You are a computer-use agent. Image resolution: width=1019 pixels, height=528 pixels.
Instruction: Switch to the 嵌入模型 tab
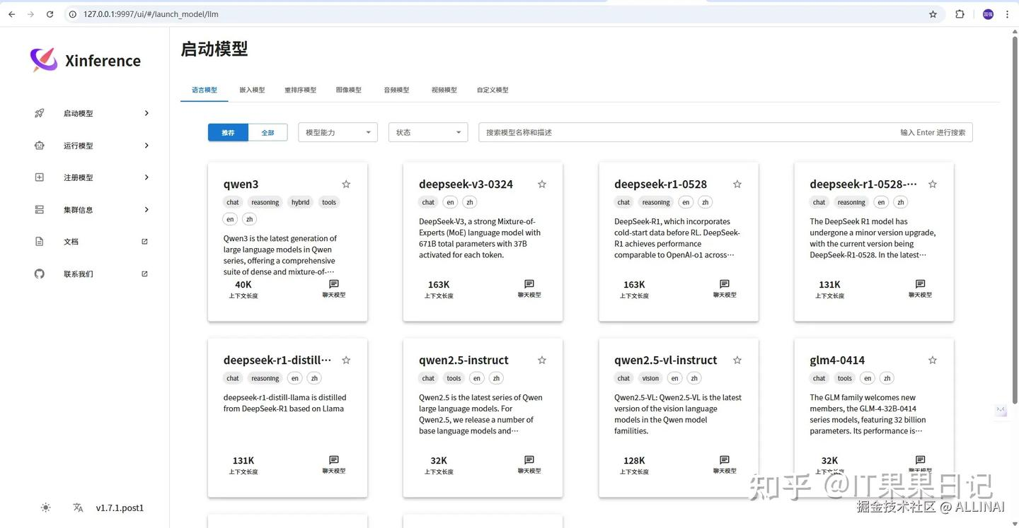pos(252,90)
